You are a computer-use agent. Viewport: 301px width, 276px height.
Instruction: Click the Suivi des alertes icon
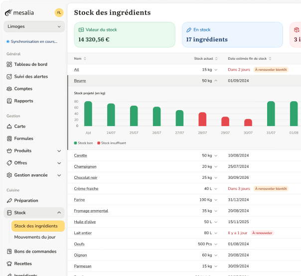tap(9, 77)
